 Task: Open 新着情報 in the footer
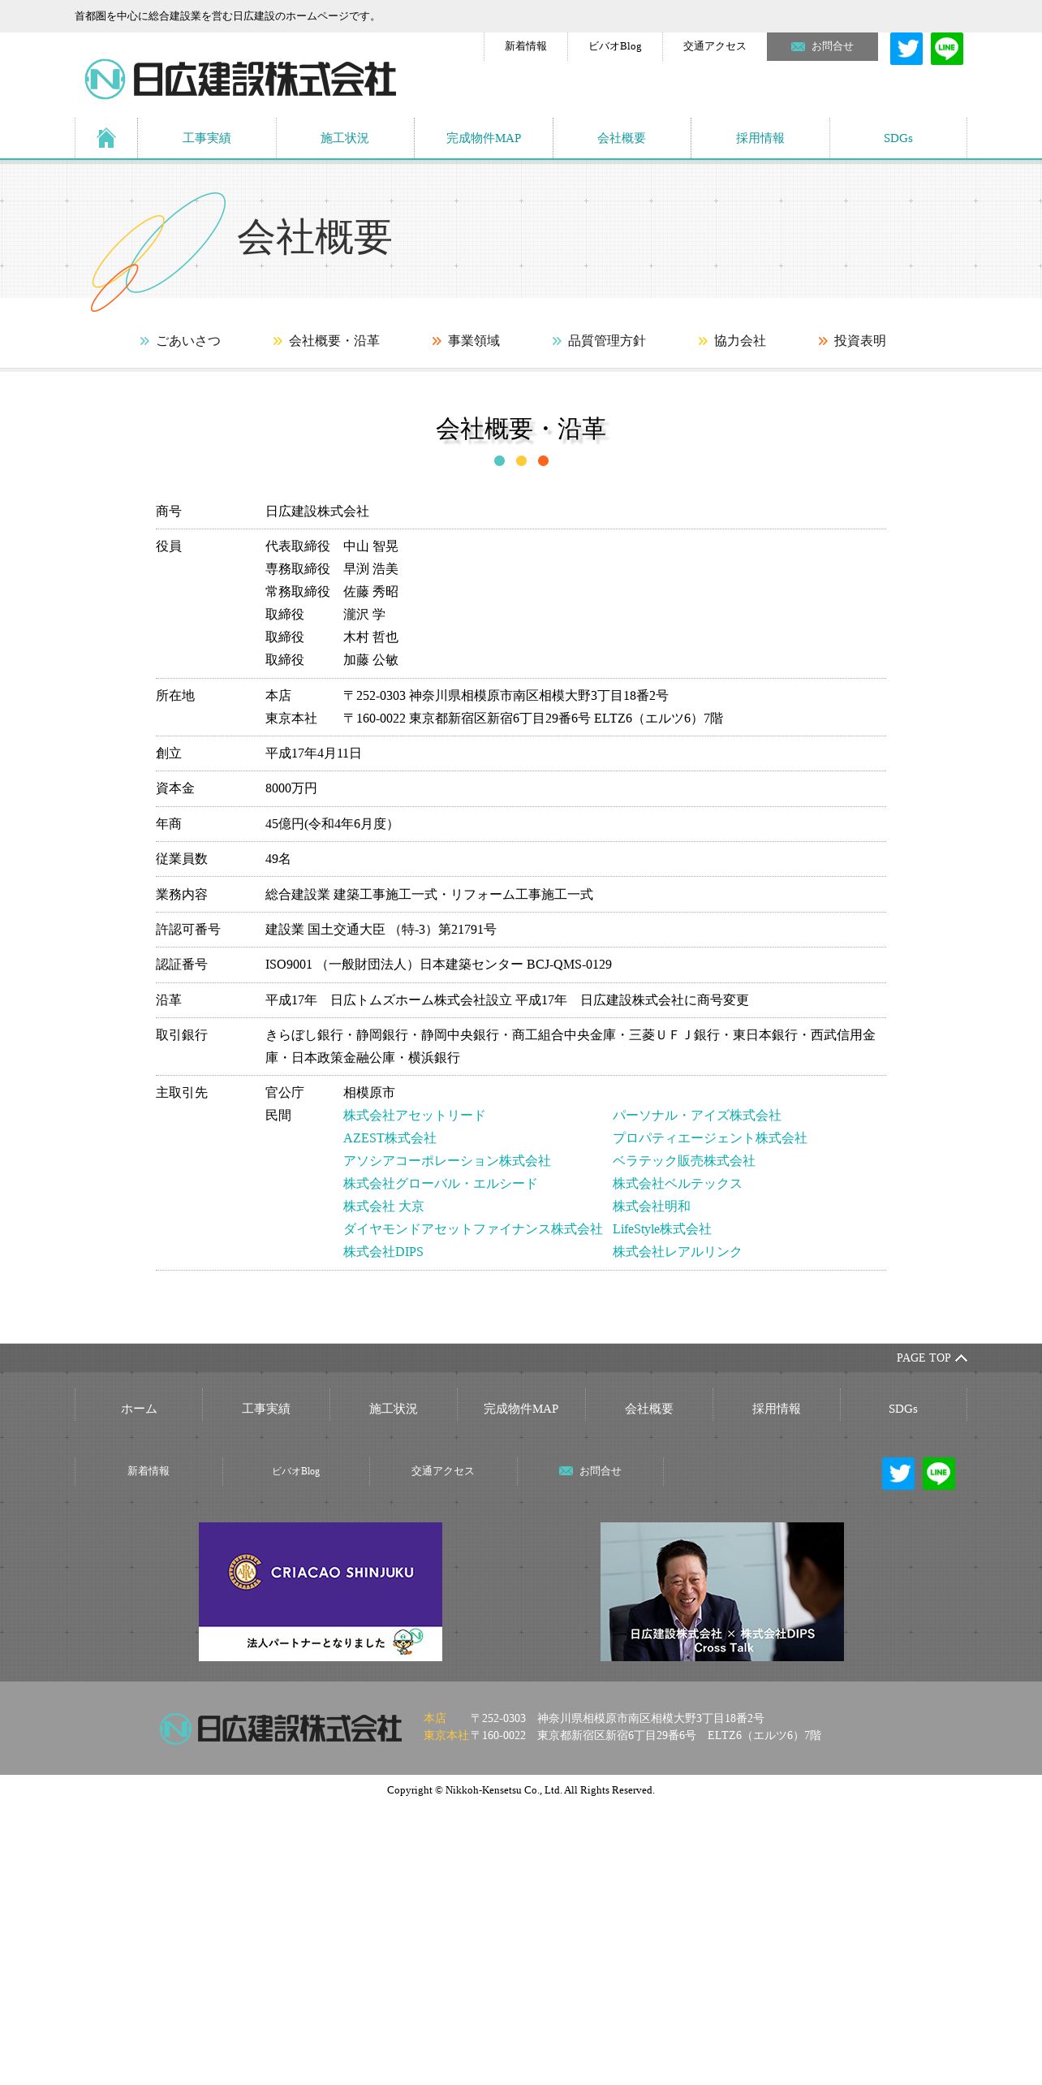[149, 1471]
